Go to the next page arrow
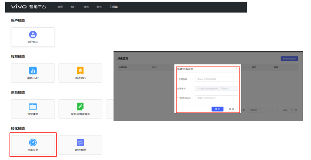Viewport: 311px width, 160px height. (277, 110)
